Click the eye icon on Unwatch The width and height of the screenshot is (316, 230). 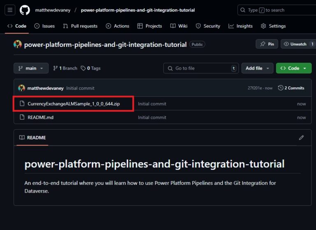point(286,44)
